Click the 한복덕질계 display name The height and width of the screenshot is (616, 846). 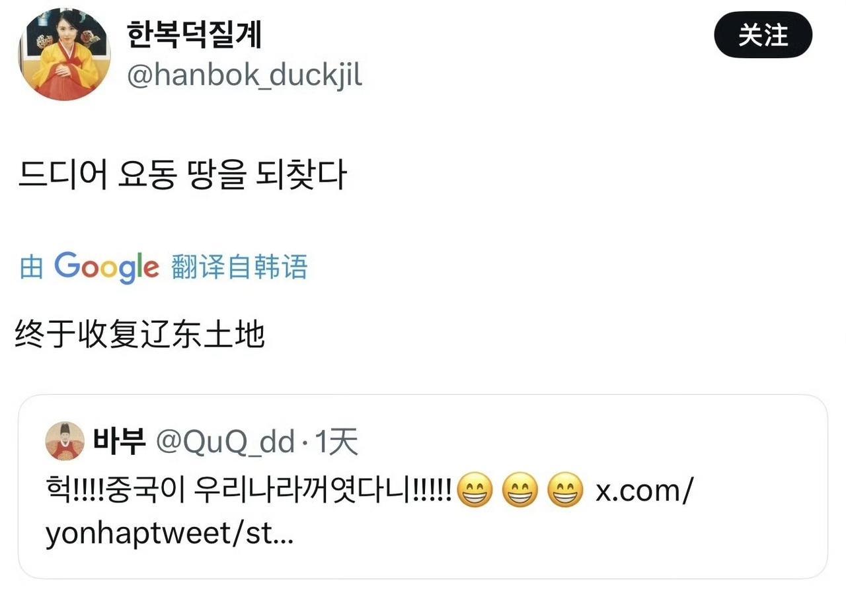point(194,34)
